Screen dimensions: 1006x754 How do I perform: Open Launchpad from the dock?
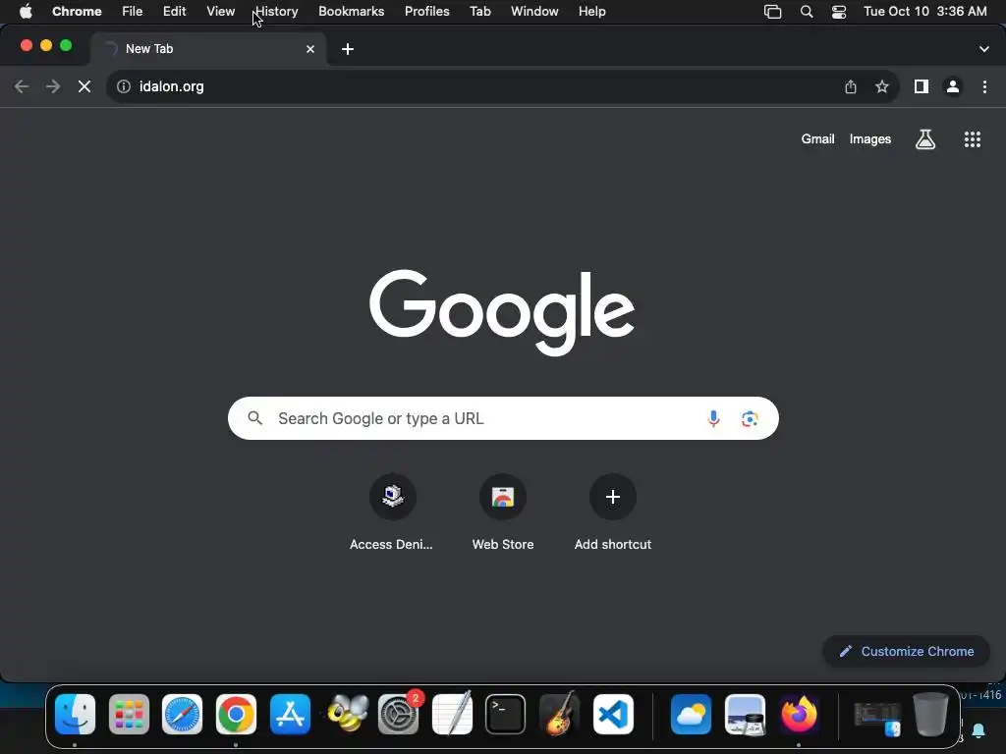(x=129, y=715)
